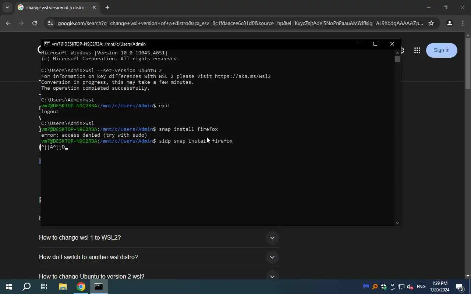Click 'The operation completed successfully.' line
The width and height of the screenshot is (471, 294).
point(96,88)
